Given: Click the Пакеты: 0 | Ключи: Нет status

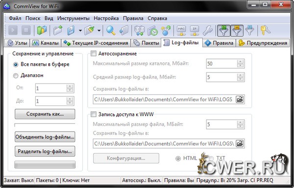Looking at the screenshot, I should point(63,181).
